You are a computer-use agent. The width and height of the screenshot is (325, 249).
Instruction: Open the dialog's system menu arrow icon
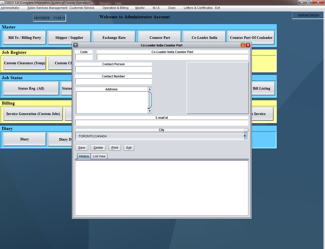(75, 45)
